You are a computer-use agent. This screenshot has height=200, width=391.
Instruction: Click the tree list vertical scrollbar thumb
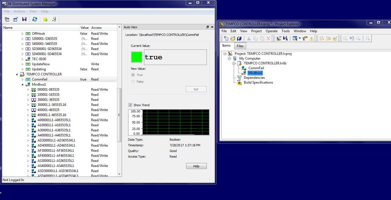[119, 115]
